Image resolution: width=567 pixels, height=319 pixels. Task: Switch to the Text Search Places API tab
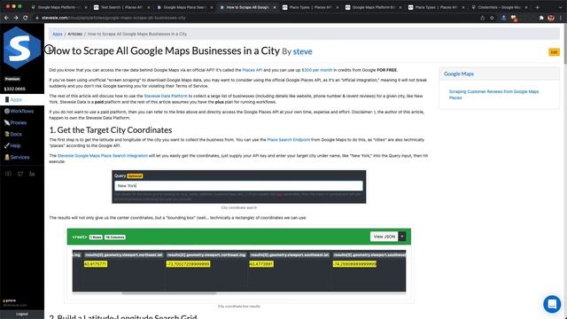(x=121, y=7)
